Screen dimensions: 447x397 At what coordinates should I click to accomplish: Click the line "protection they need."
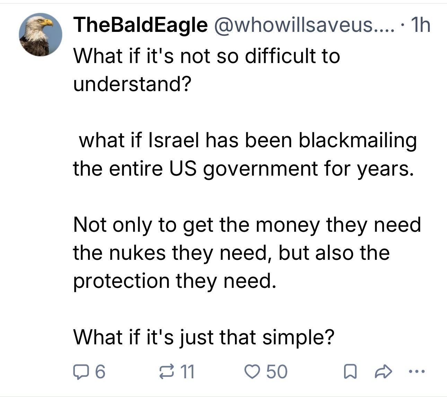(175, 281)
